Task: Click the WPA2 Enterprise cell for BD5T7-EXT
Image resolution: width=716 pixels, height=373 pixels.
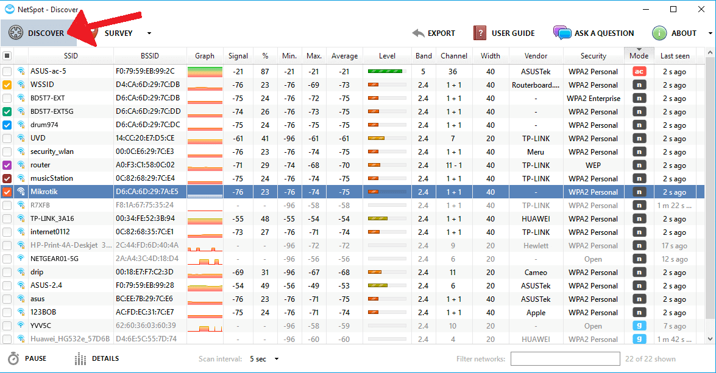Action: 593,98
